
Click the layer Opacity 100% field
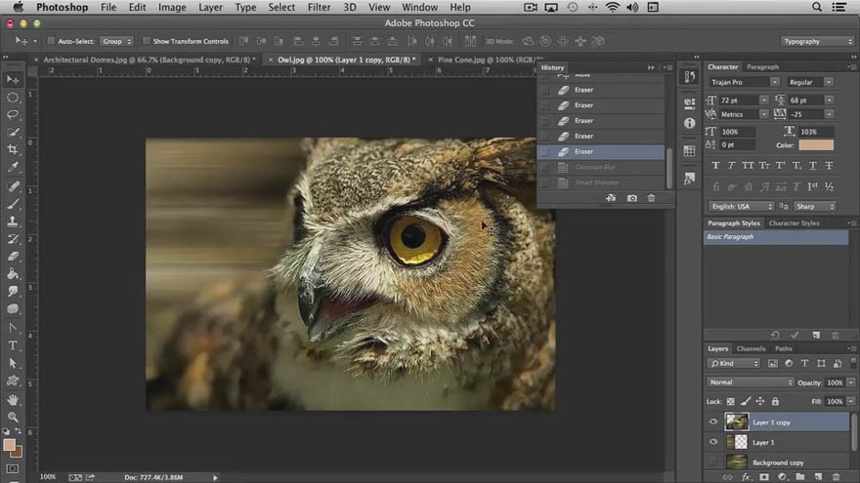(x=835, y=382)
